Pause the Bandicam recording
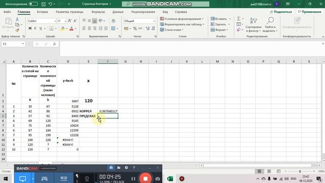This screenshot has height=183, width=325. [x=133, y=178]
